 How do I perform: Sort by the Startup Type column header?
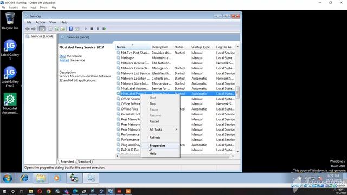(202, 47)
